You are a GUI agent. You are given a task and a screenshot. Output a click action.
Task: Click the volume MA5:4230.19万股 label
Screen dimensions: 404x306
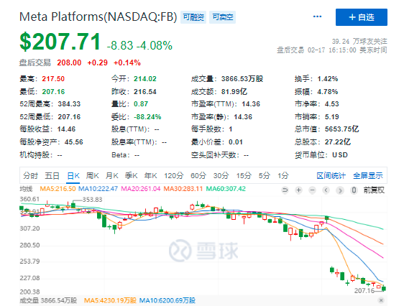(x=110, y=300)
